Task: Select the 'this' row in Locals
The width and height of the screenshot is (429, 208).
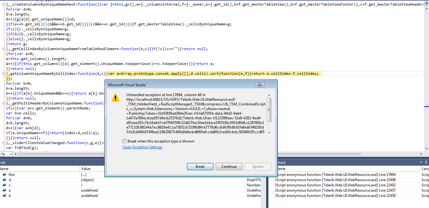Action: point(130,175)
